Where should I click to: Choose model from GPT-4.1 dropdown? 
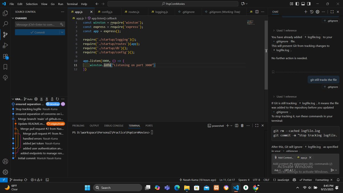[x=290, y=170]
